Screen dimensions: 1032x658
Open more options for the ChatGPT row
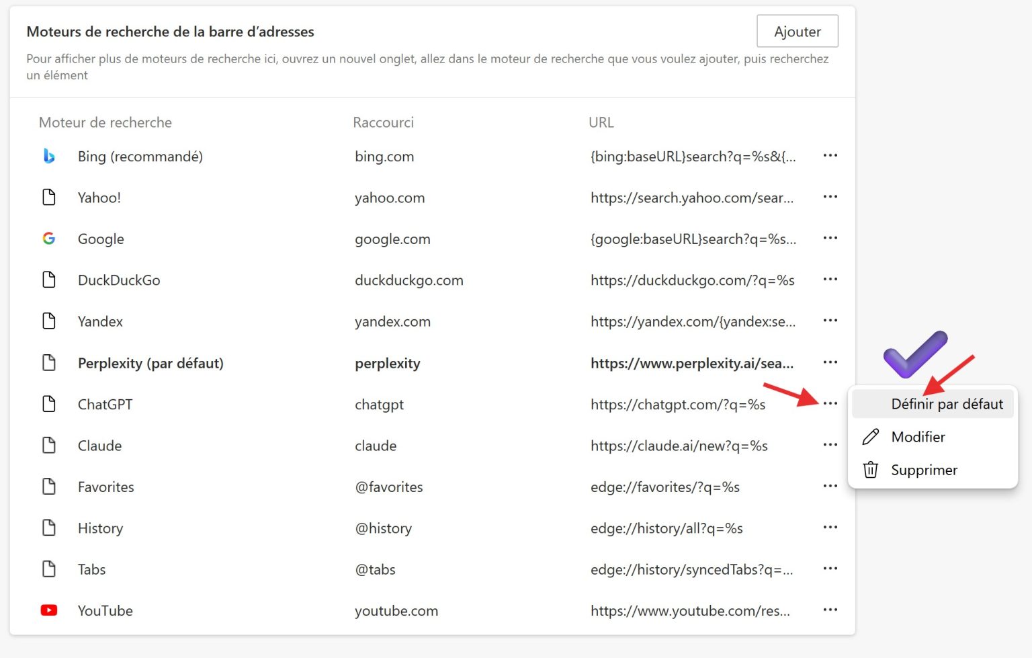click(x=830, y=403)
